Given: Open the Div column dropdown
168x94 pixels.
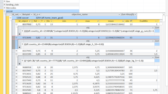Looking at the screenshot, I should [51, 21].
